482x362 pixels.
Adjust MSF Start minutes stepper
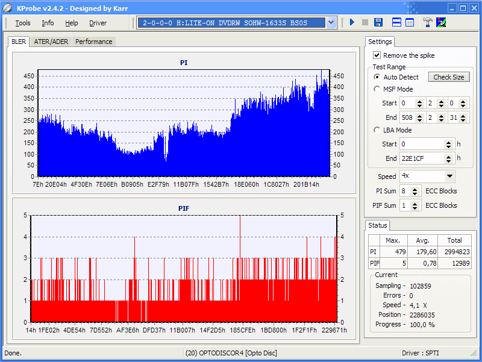click(419, 103)
